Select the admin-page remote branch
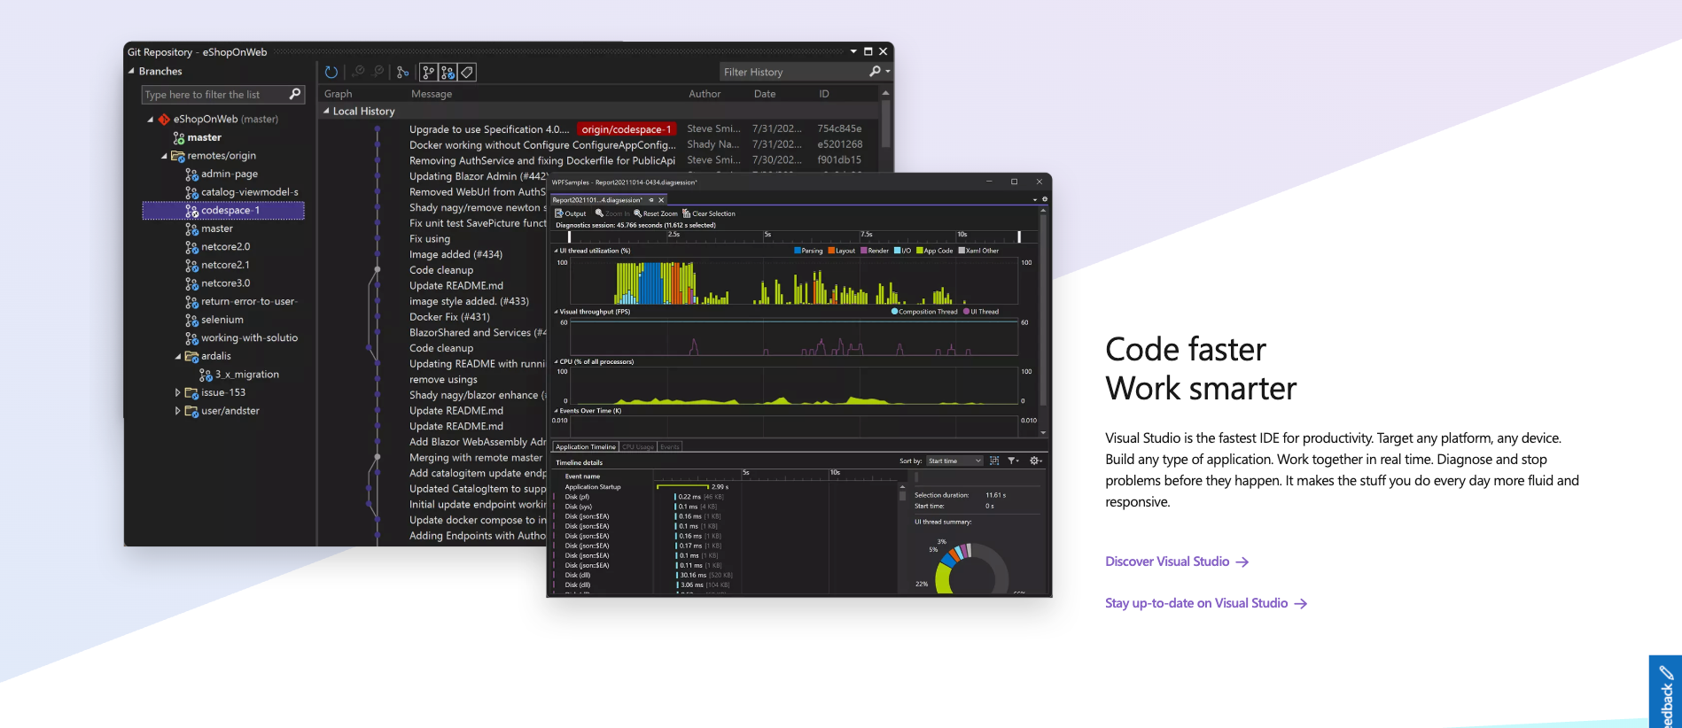1682x728 pixels. pyautogui.click(x=229, y=174)
